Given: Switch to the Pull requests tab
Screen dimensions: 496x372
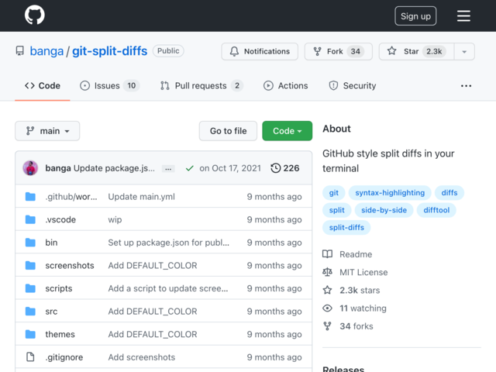Looking at the screenshot, I should point(201,86).
